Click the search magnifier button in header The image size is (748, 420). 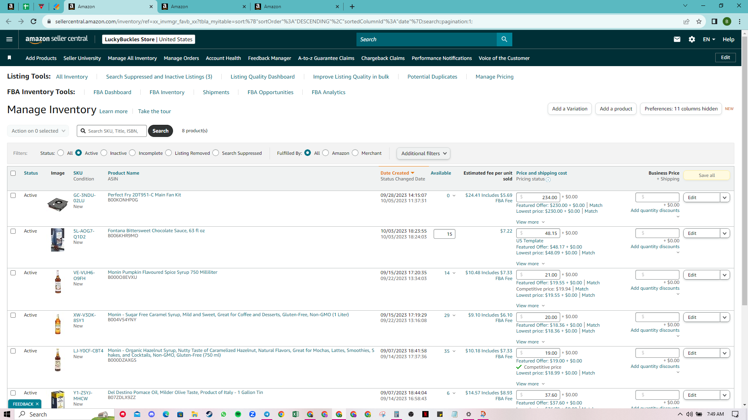[504, 39]
